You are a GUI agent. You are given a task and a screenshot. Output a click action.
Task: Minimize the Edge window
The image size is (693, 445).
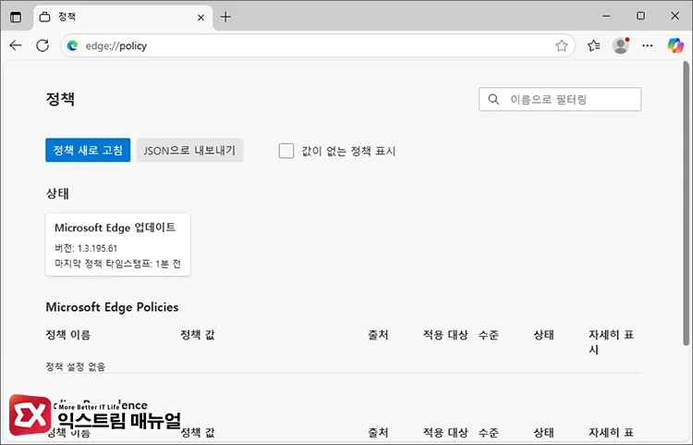coord(606,17)
